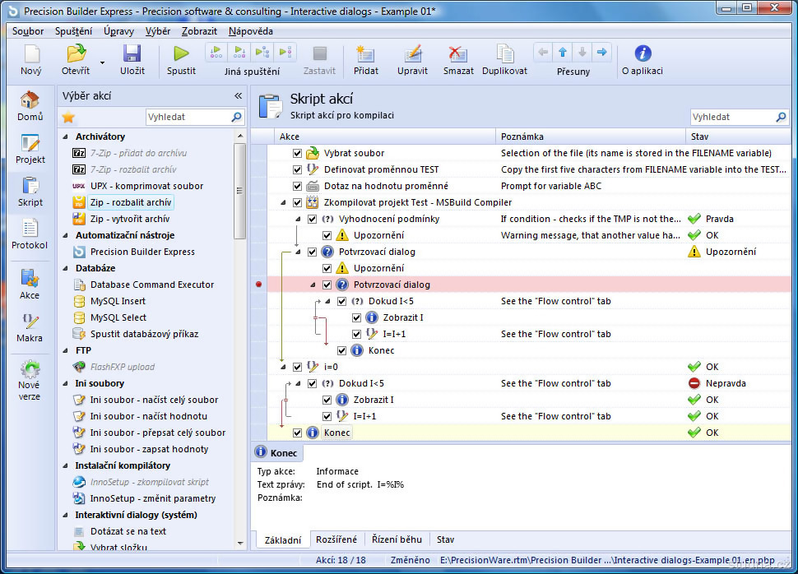Click the Přidat toolbar icon
The width and height of the screenshot is (798, 574).
[x=366, y=54]
